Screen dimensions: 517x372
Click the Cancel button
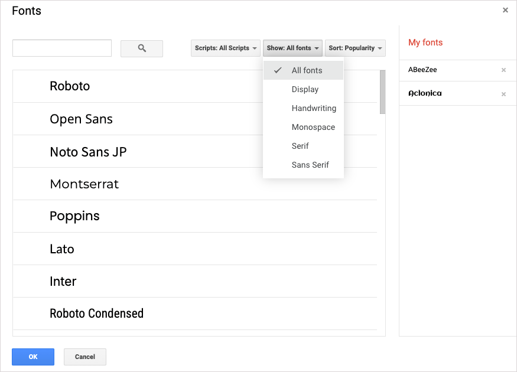(x=85, y=357)
